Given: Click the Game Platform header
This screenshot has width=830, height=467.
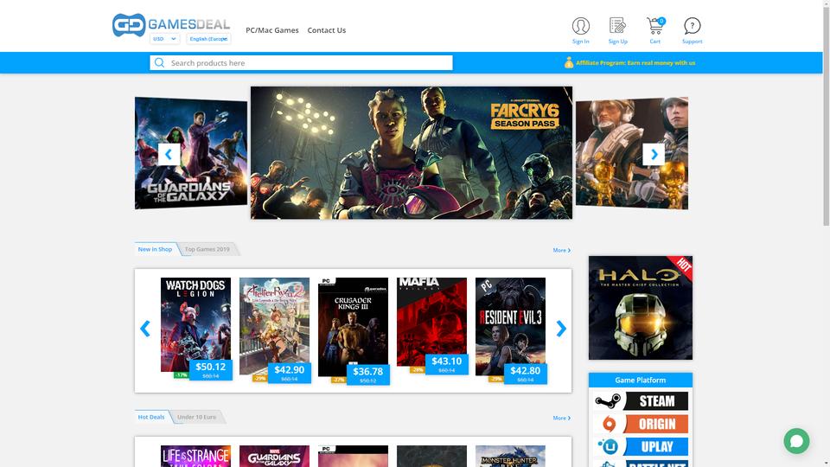Looking at the screenshot, I should 641,381.
